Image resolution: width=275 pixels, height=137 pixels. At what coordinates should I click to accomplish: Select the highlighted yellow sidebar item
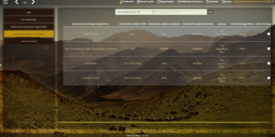(29, 34)
